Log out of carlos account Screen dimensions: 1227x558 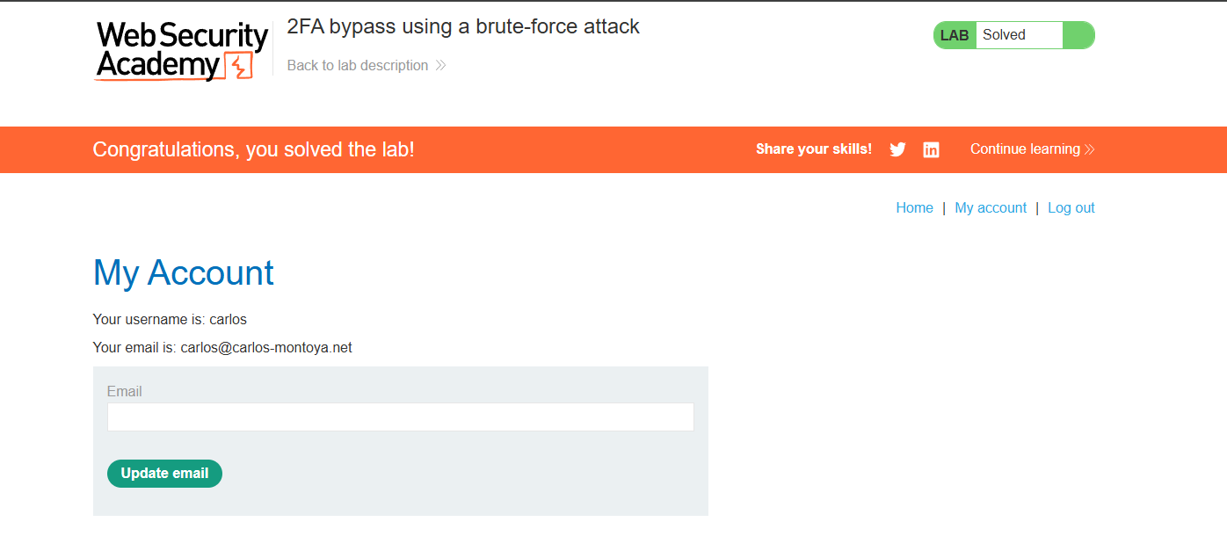coord(1071,208)
